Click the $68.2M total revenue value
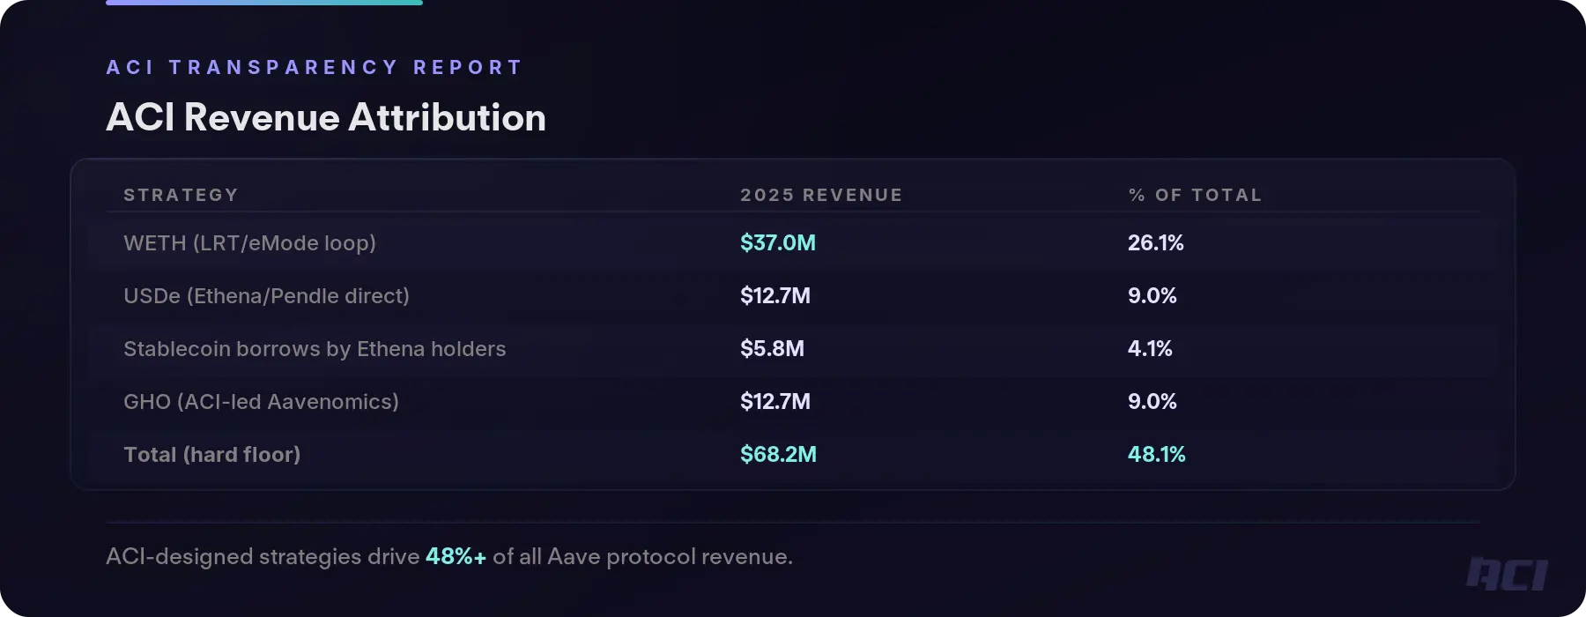 [778, 455]
